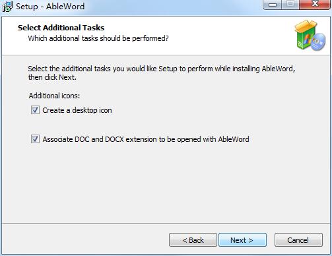Screen dimensions: 332x256
Task: Cancel the AbleWord installation
Action: point(298,240)
